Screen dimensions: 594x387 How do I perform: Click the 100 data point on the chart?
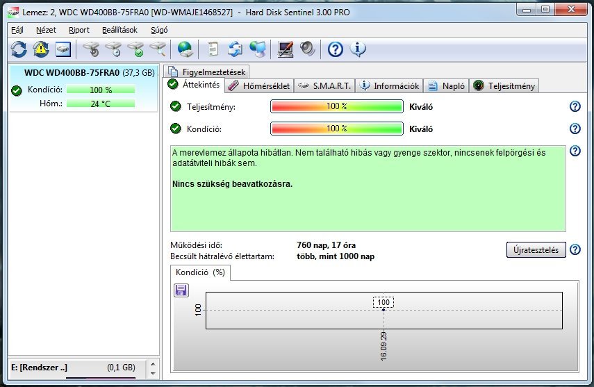click(383, 310)
